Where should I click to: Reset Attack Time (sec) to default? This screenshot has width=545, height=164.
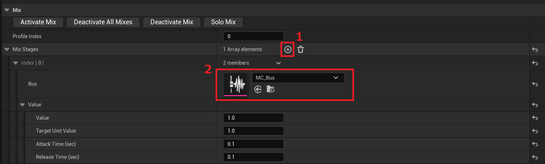(x=535, y=144)
